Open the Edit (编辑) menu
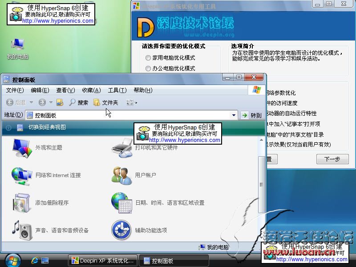This screenshot has height=267, width=356. click(40, 90)
